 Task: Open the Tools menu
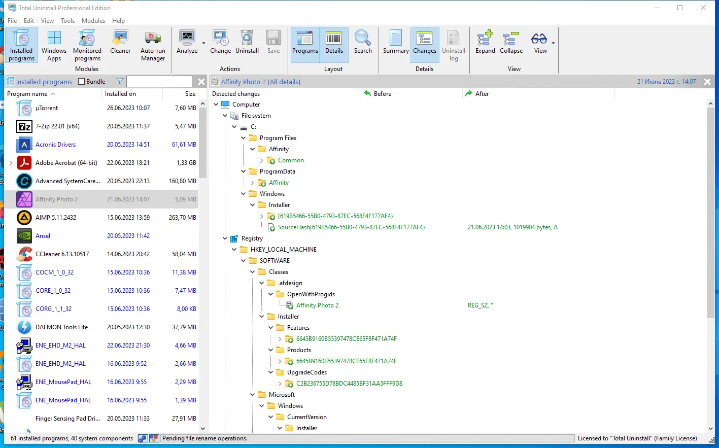[67, 21]
